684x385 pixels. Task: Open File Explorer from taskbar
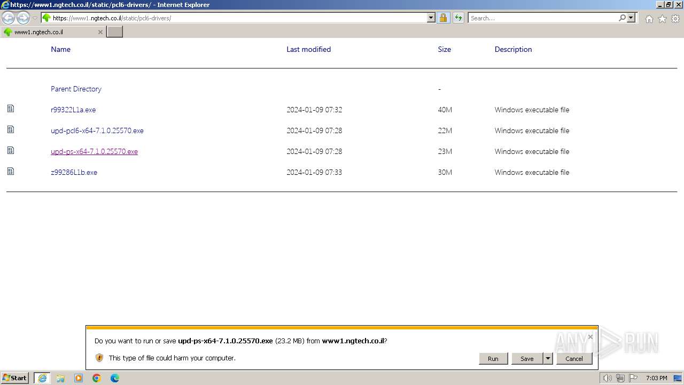60,378
